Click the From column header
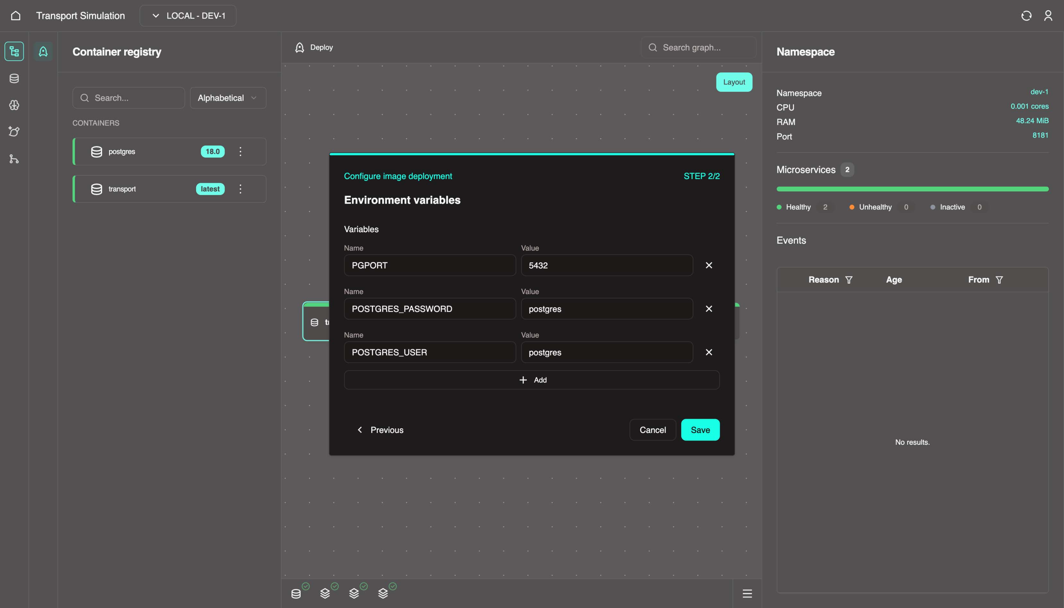The height and width of the screenshot is (608, 1064). click(x=978, y=280)
